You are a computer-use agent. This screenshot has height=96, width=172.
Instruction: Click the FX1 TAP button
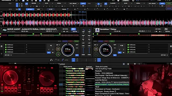[83, 6]
